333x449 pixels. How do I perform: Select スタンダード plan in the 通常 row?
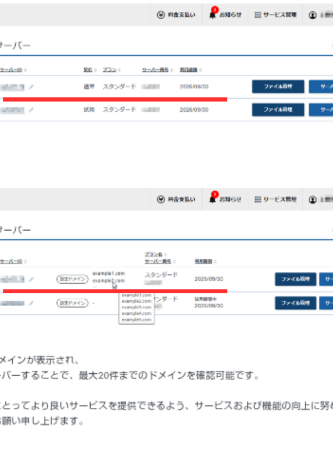(120, 86)
